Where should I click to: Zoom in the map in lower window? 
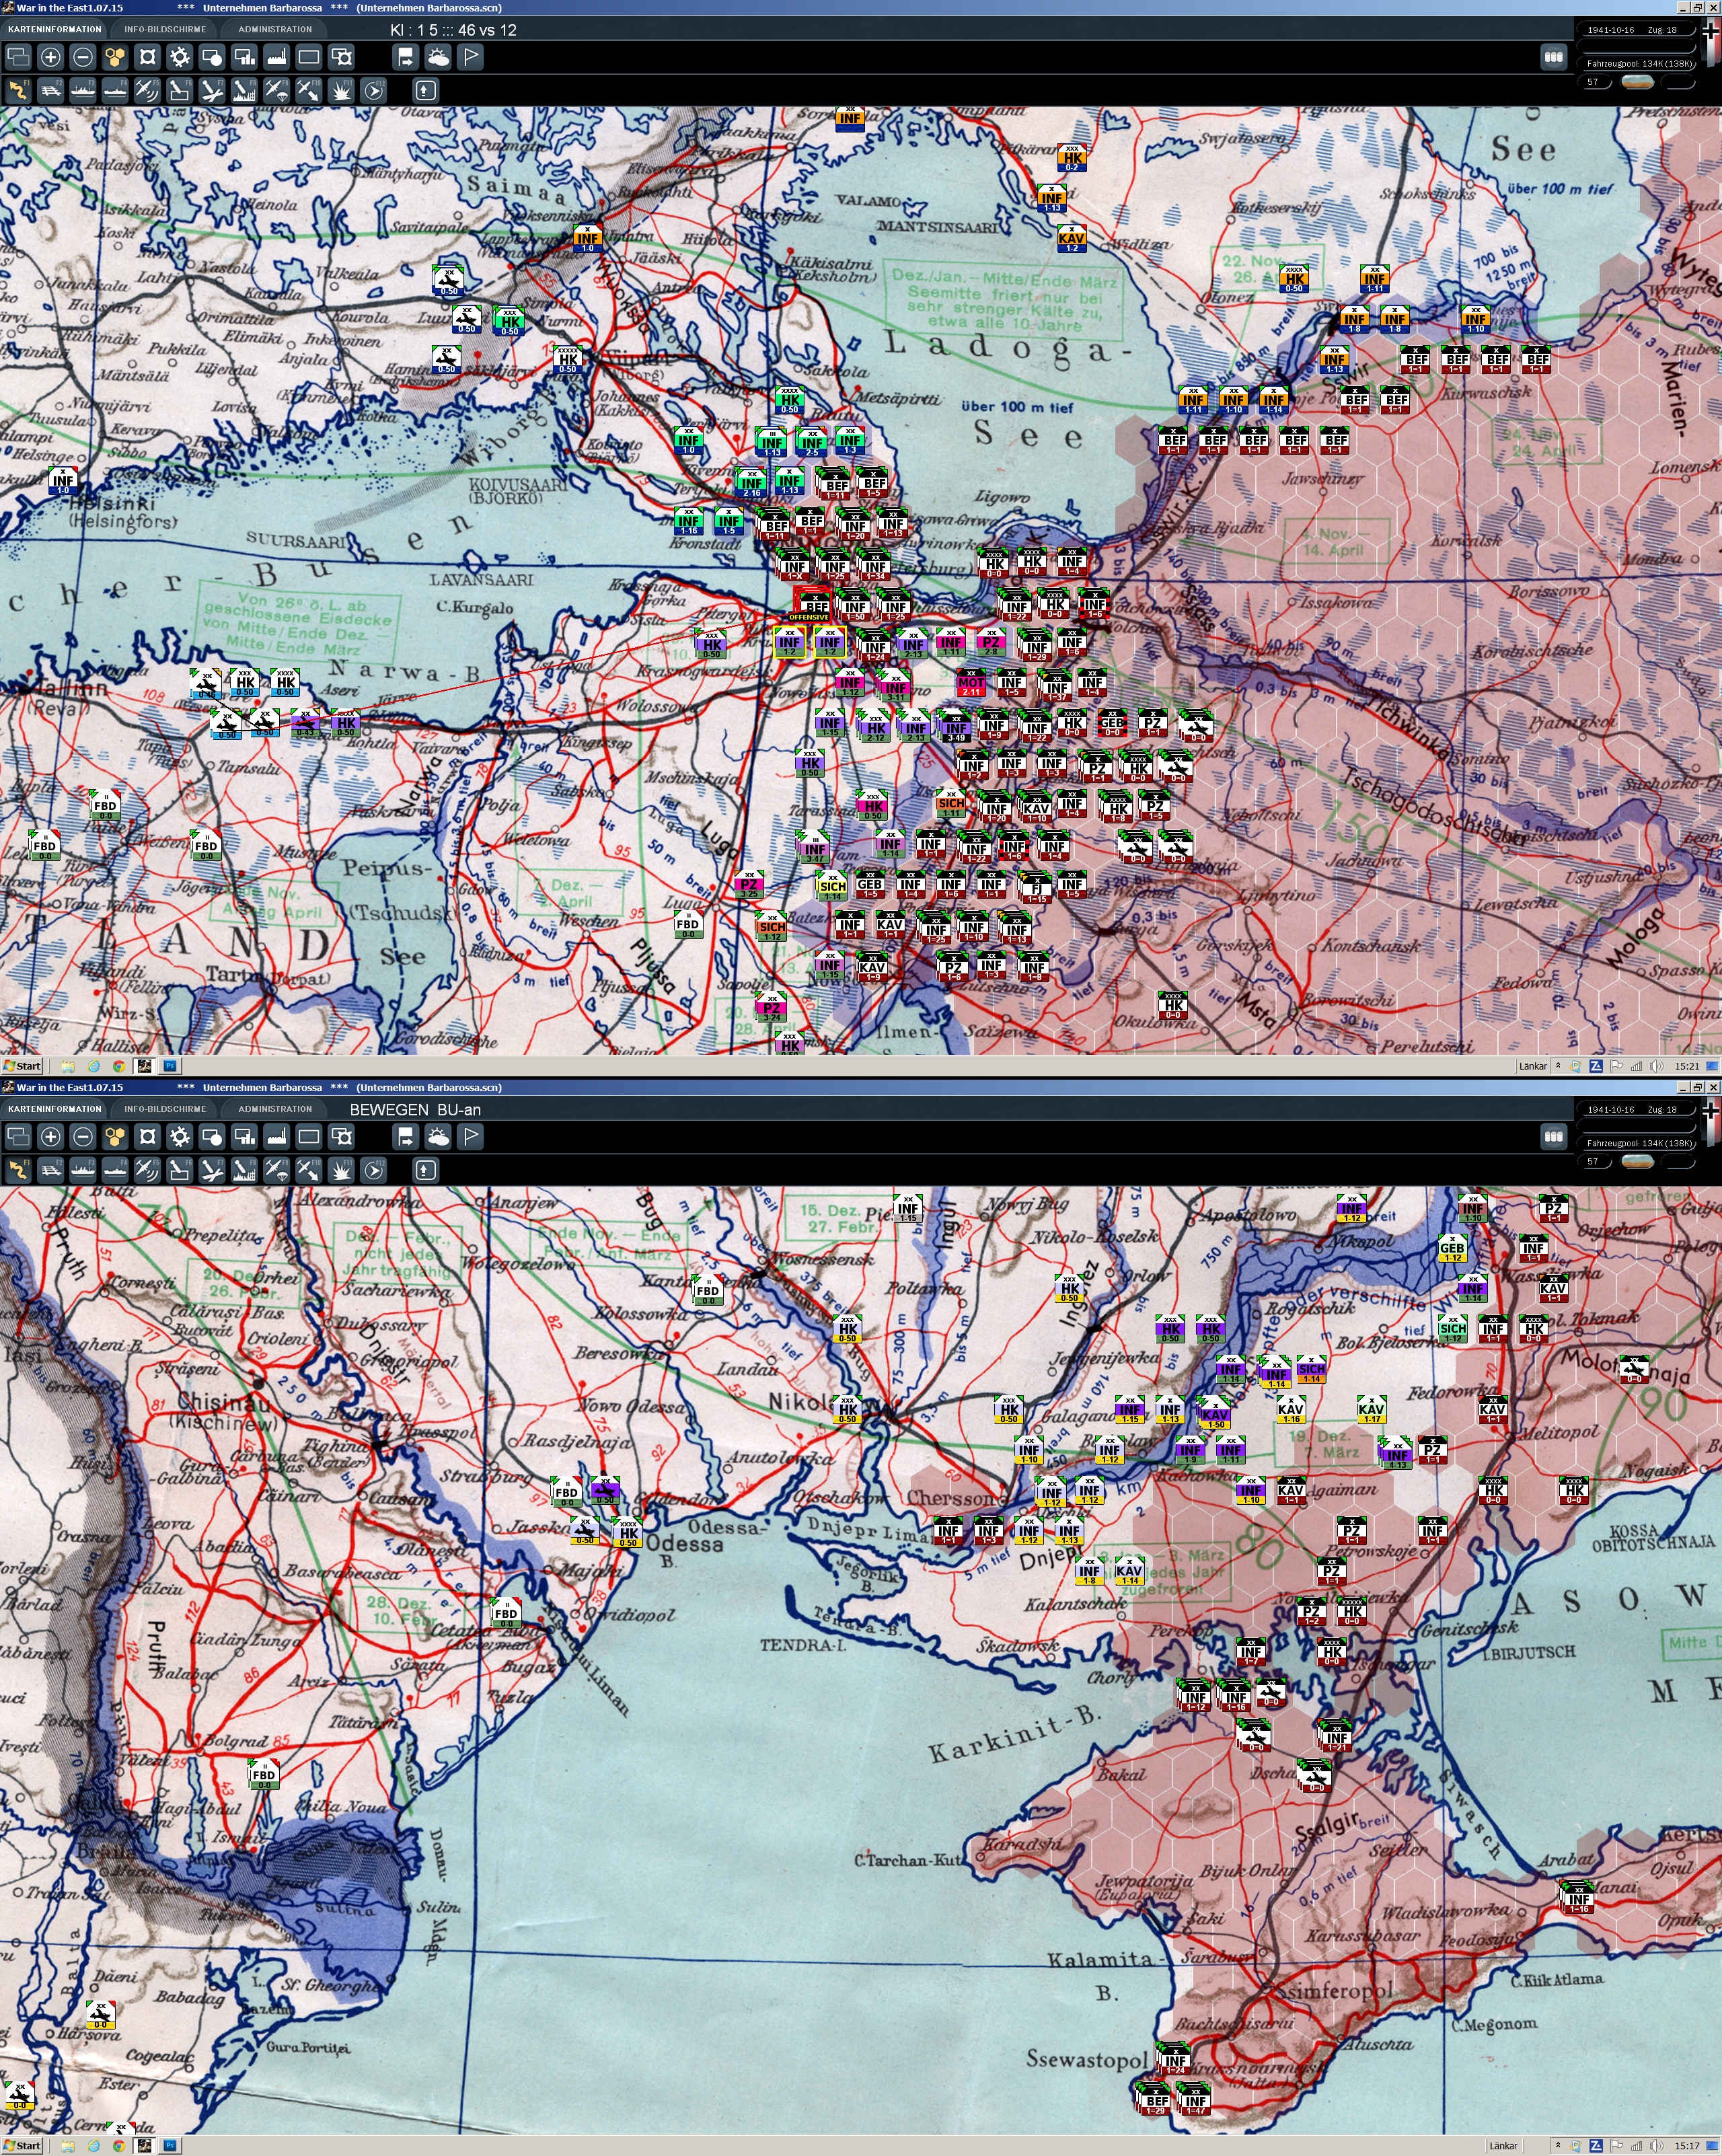50,1136
